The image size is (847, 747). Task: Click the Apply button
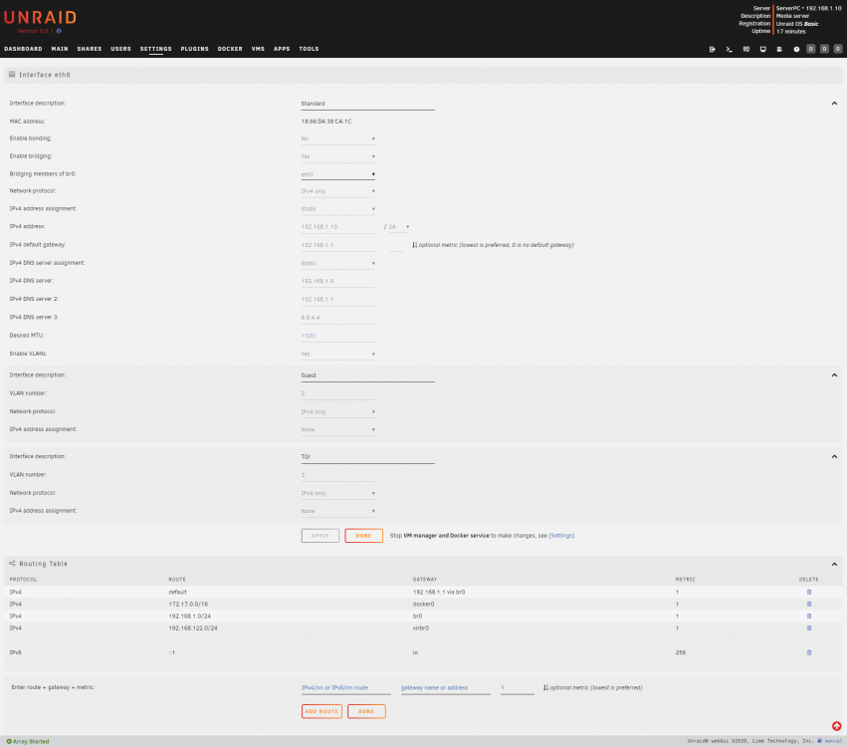[x=320, y=536]
